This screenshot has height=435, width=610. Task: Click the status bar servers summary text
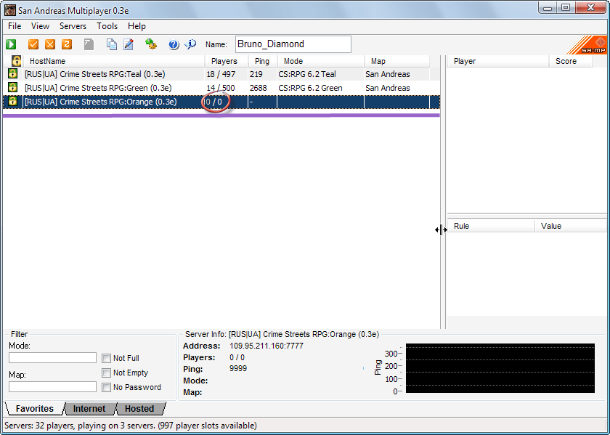pyautogui.click(x=130, y=426)
